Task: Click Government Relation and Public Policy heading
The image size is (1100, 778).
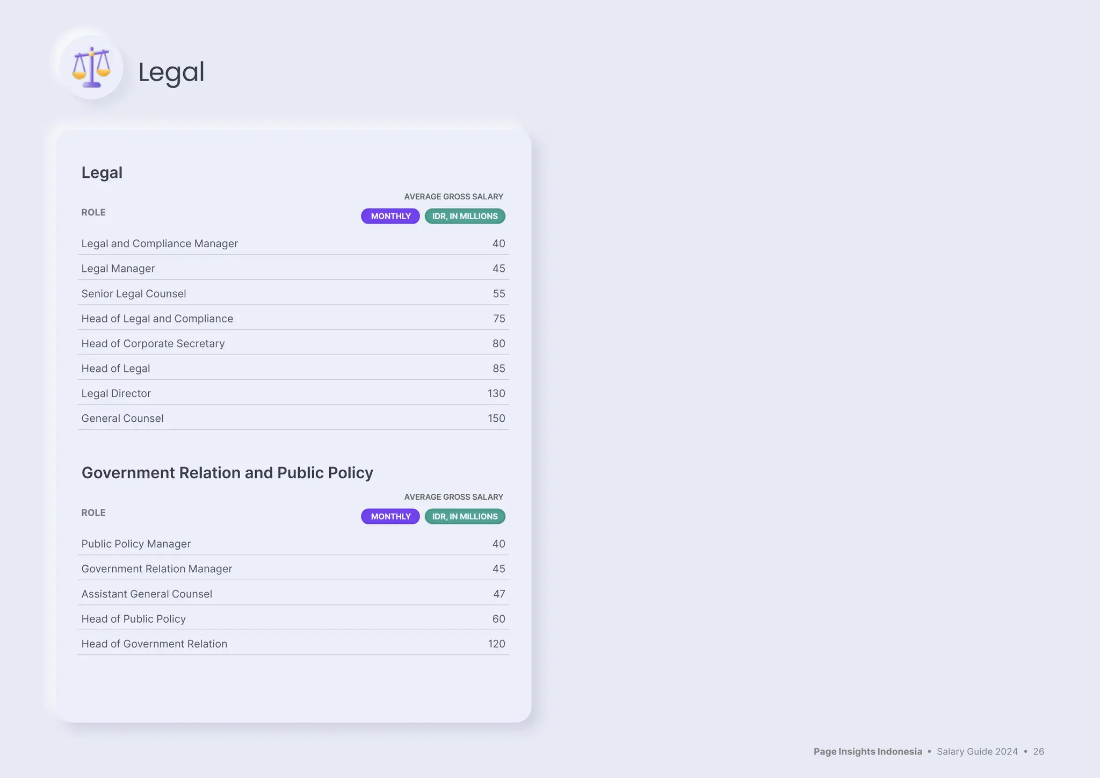Action: click(x=227, y=473)
